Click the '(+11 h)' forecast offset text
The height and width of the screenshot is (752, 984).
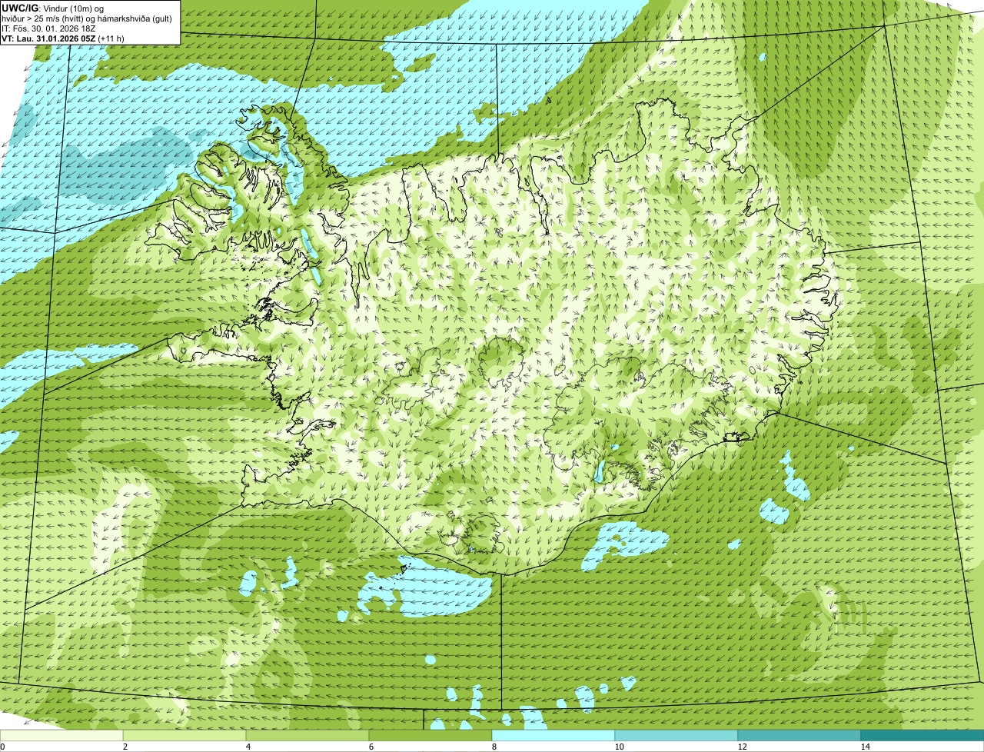pos(111,38)
